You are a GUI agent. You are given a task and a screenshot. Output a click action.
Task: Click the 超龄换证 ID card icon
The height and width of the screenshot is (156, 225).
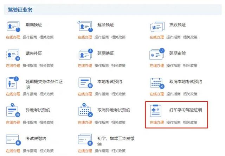point(85,26)
